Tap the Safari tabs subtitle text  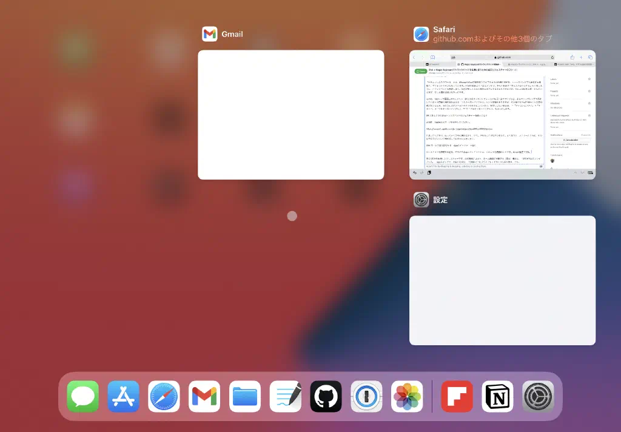[x=492, y=39]
